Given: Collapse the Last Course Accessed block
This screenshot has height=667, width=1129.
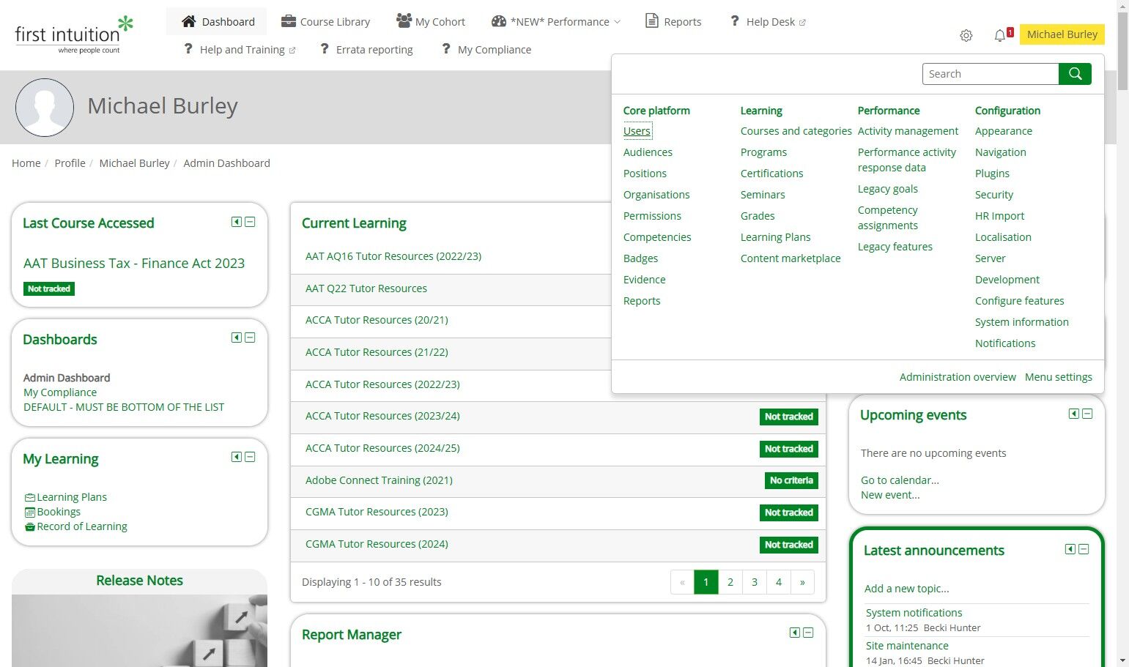Looking at the screenshot, I should point(250,222).
